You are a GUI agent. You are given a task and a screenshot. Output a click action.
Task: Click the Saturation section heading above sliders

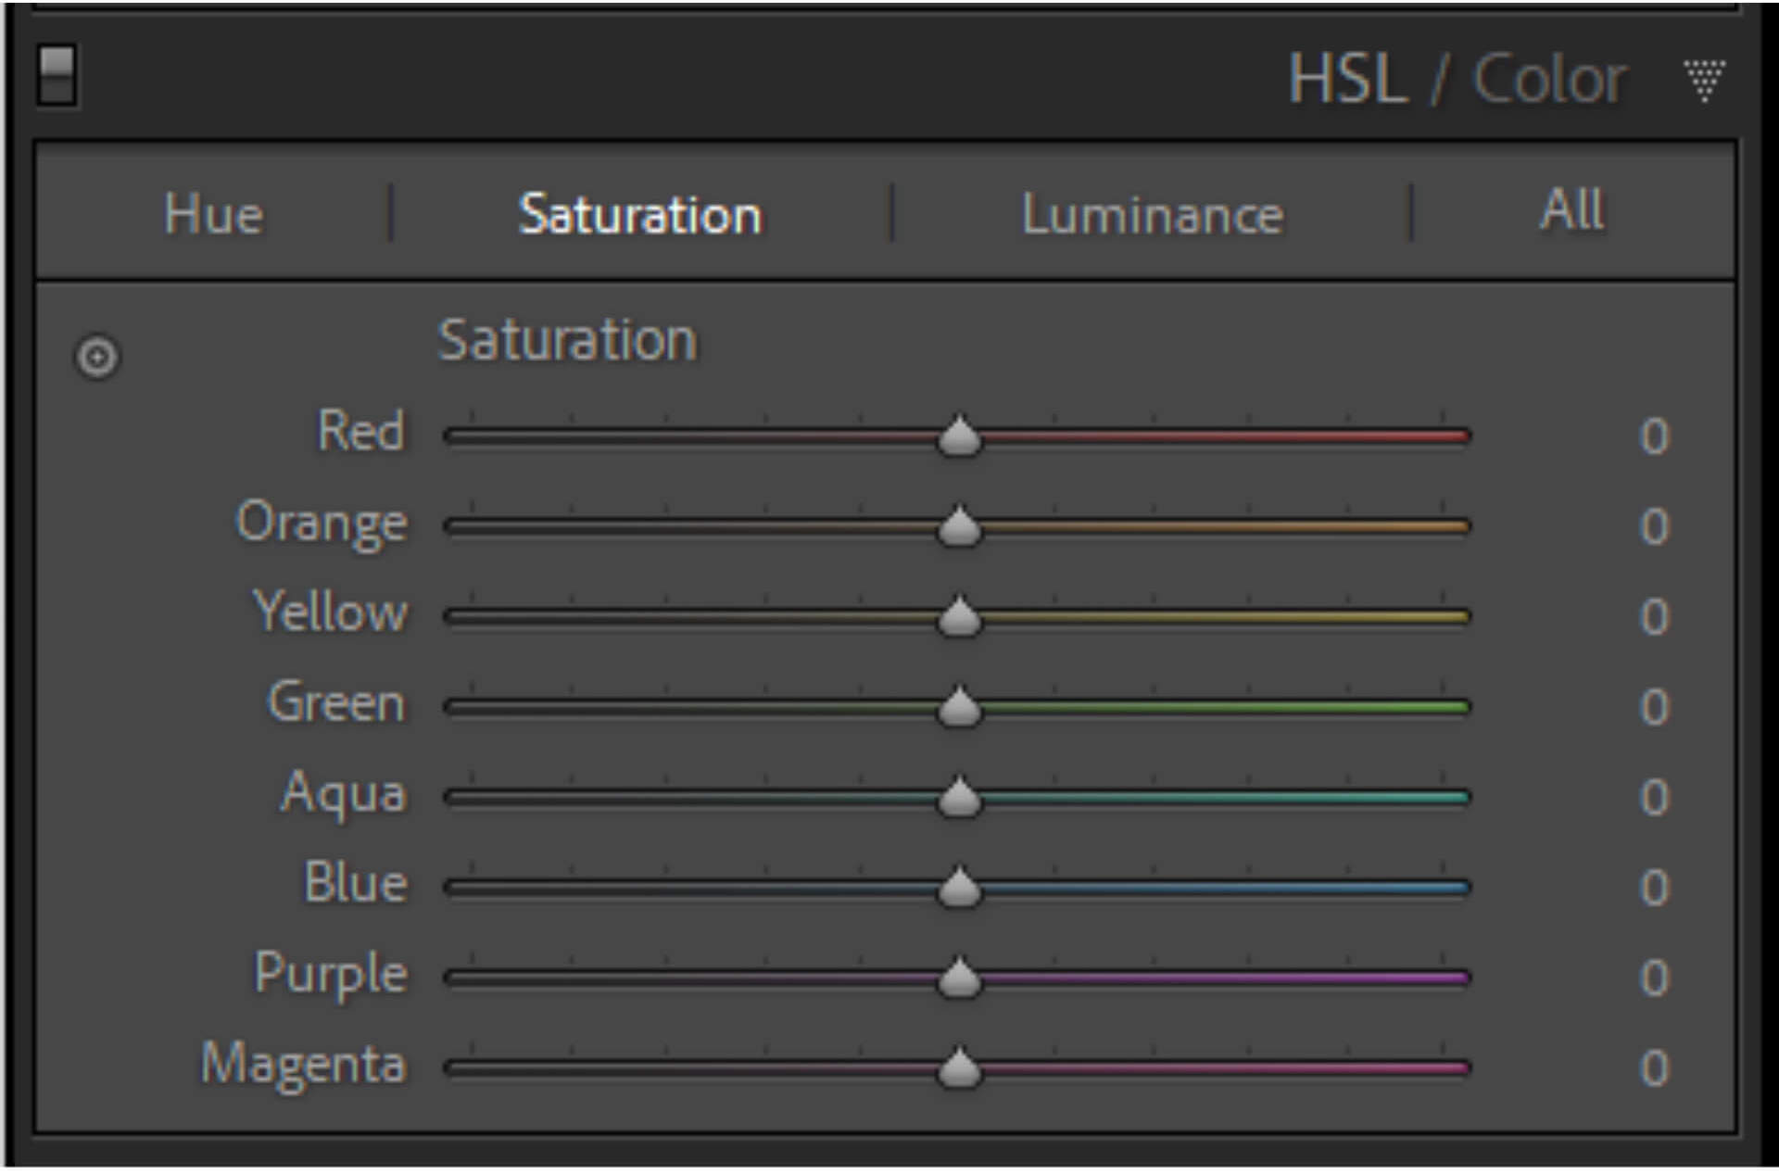pos(567,340)
